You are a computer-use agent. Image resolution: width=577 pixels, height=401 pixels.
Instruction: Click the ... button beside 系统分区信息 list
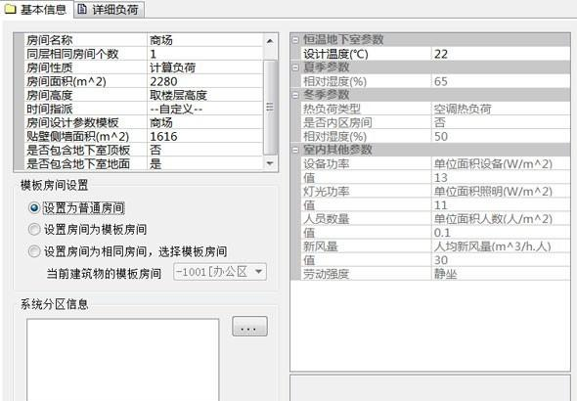coord(249,327)
